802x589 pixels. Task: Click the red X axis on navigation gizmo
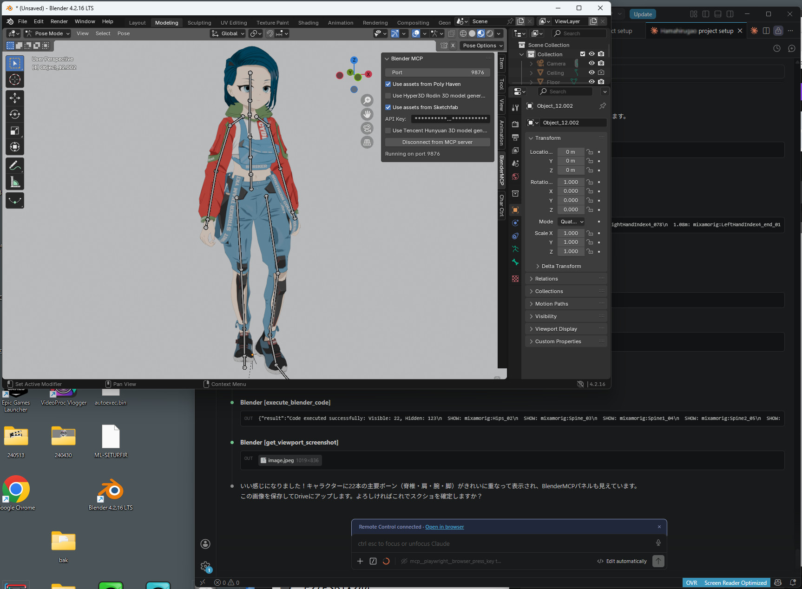368,74
